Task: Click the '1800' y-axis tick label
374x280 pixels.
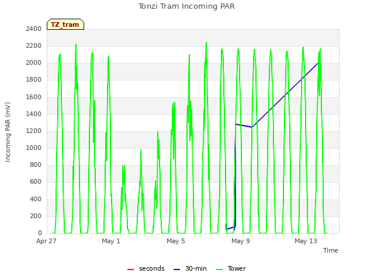Action: pos(34,80)
